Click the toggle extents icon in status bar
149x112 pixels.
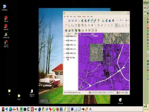90,92
